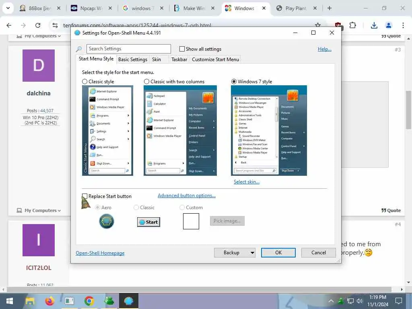Click the Select skin link

pos(247,182)
